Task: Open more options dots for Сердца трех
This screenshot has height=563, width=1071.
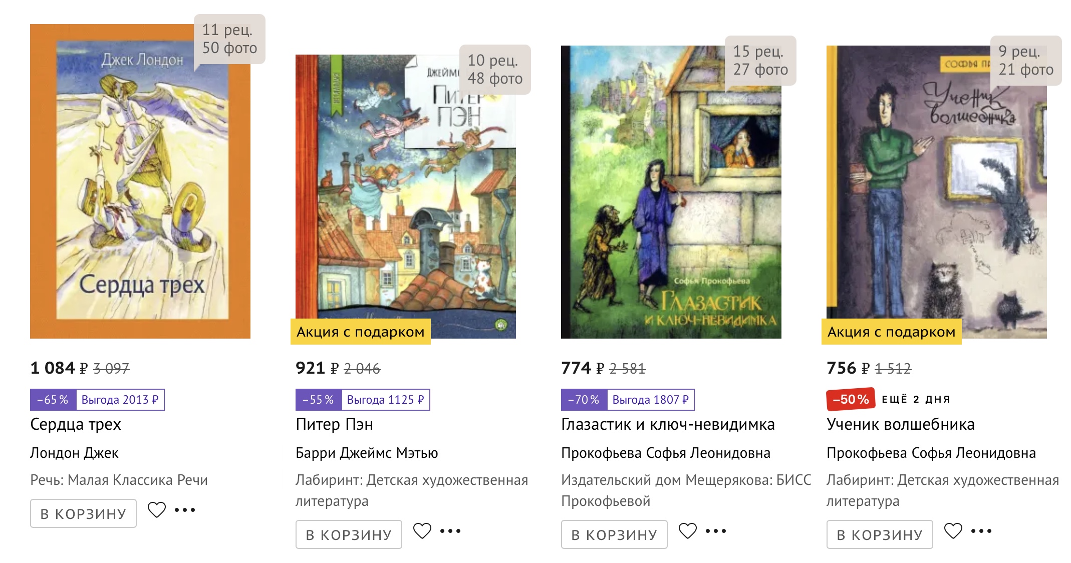Action: pos(185,510)
